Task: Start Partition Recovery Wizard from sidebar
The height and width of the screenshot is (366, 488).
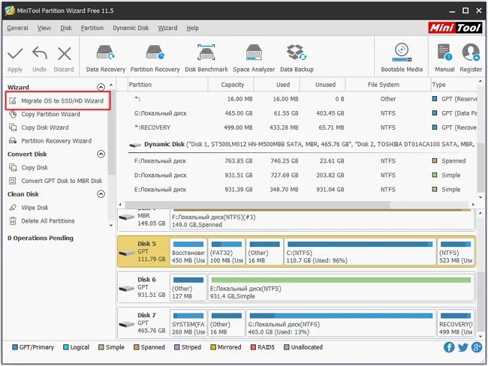Action: [x=50, y=141]
